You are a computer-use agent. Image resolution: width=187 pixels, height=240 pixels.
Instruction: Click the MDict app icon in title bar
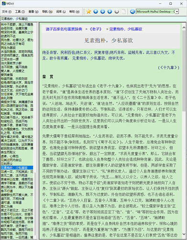pos(4,3)
